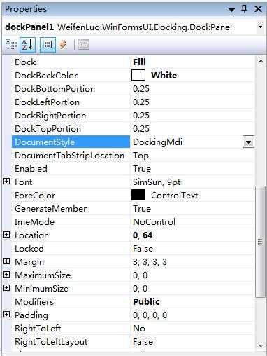Viewport: 267px width, 356px height.
Task: Open the Properties window position menu arrow
Action: coord(231,10)
